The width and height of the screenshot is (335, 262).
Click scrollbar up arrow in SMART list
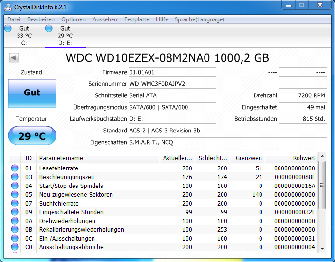pos(322,156)
